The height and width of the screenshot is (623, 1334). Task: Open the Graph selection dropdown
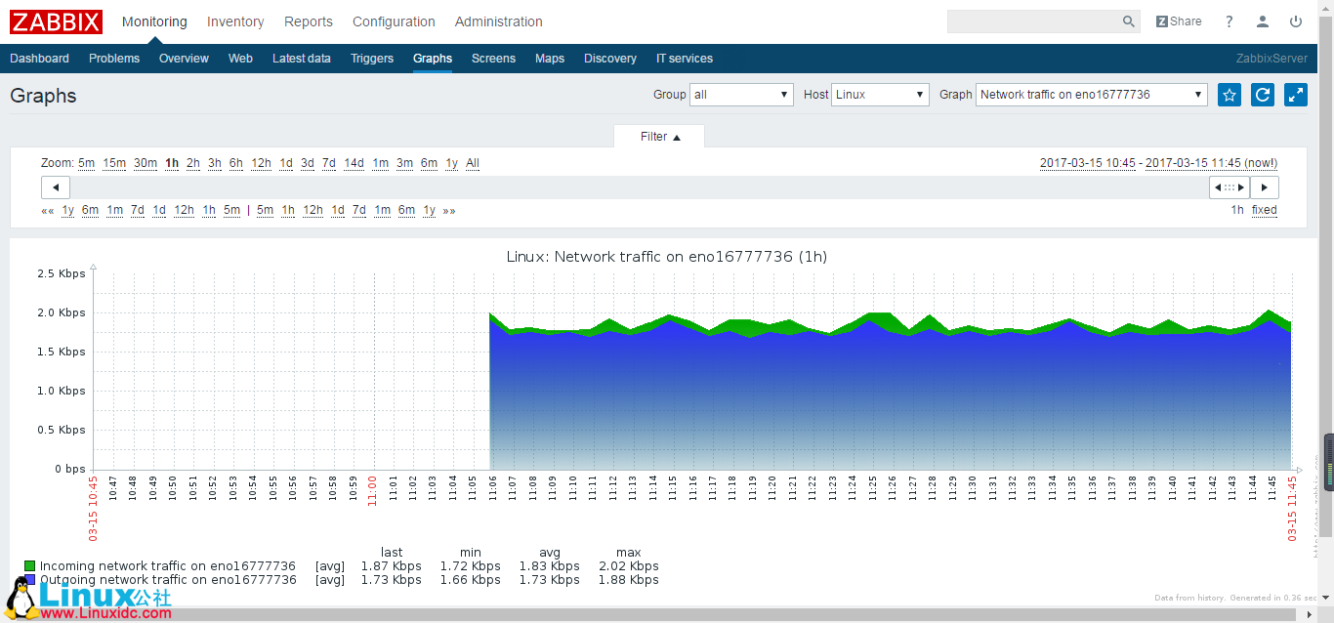pyautogui.click(x=1091, y=95)
